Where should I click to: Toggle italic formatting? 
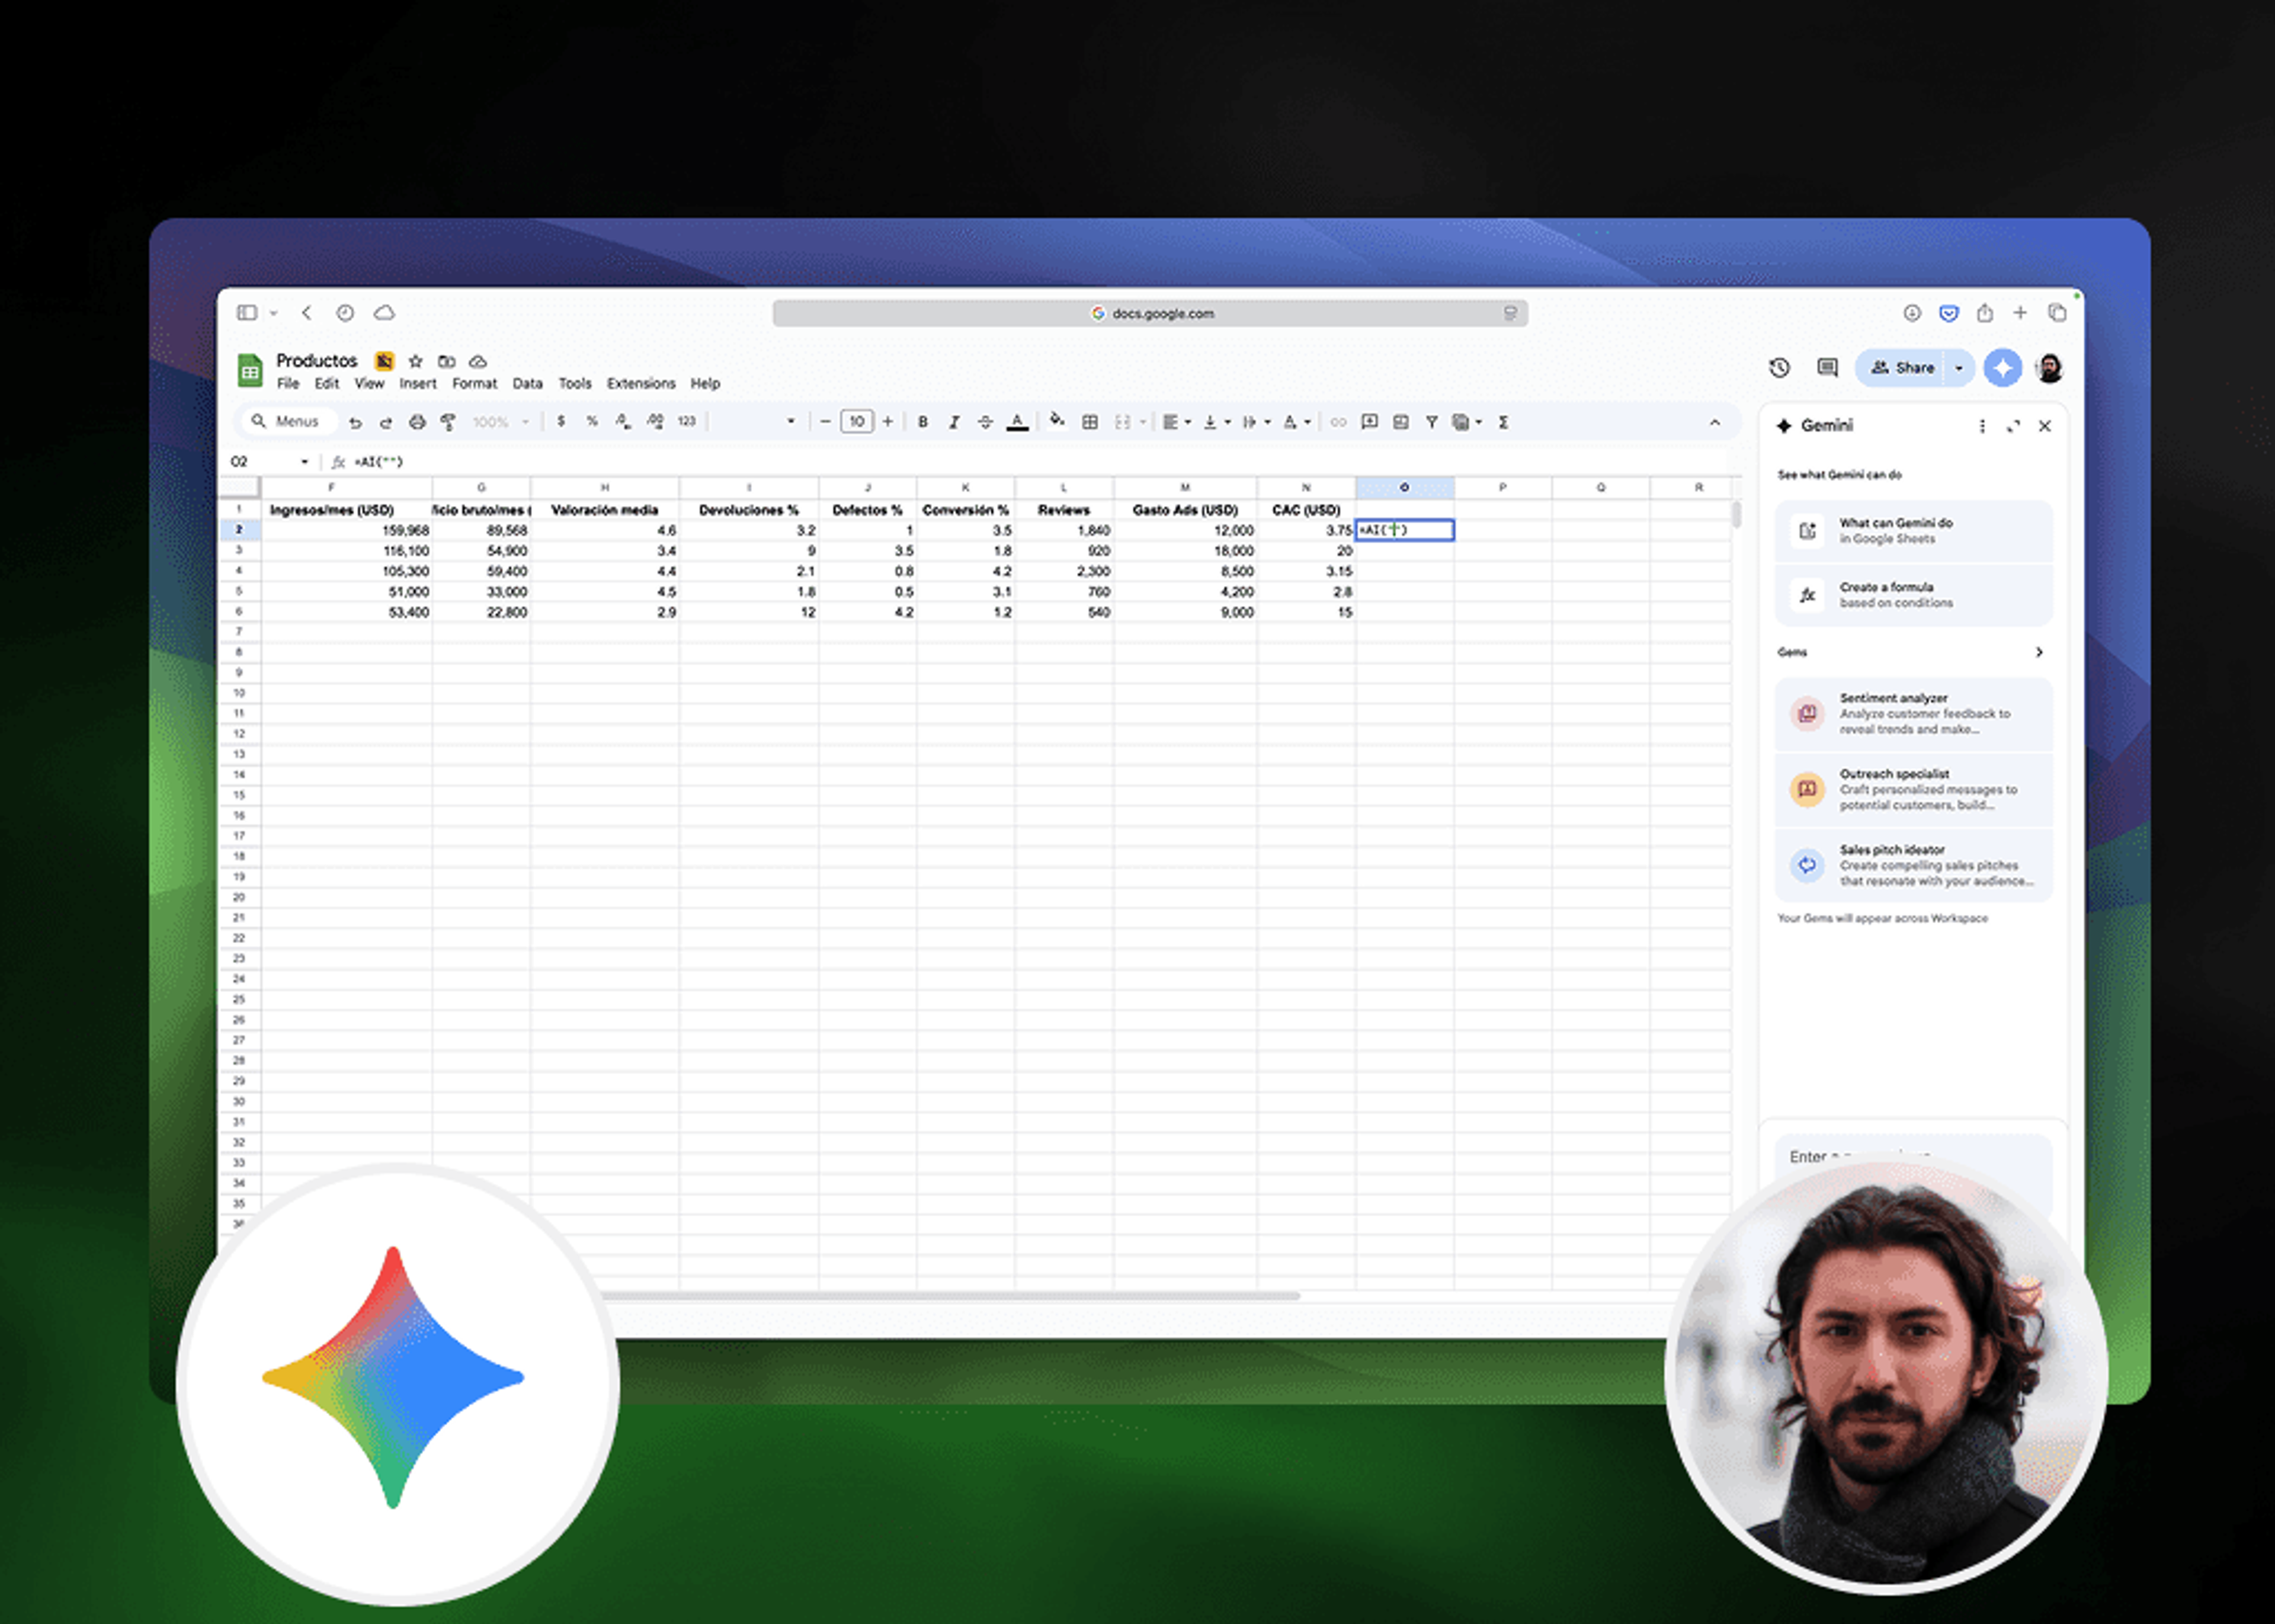coord(954,422)
